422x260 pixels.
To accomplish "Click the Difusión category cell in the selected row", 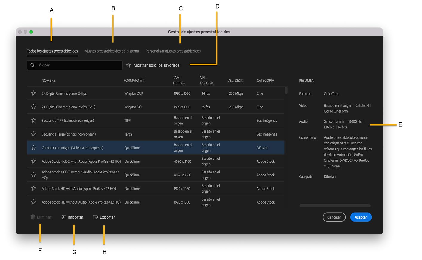I will [262, 148].
